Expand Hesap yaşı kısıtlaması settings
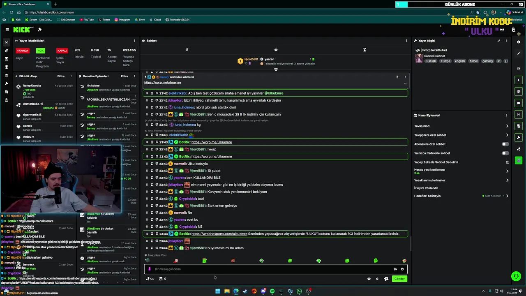The height and width of the screenshot is (296, 526). pyautogui.click(x=507, y=171)
